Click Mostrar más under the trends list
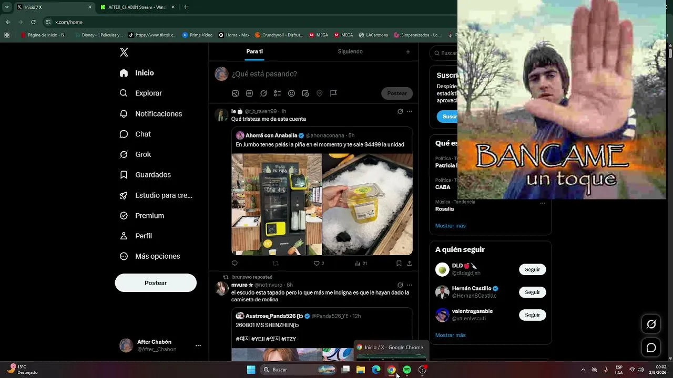 point(450,226)
